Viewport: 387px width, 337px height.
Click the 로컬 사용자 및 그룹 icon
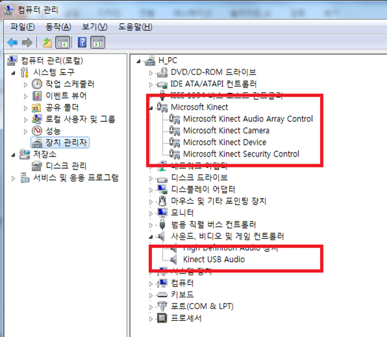click(x=37, y=119)
